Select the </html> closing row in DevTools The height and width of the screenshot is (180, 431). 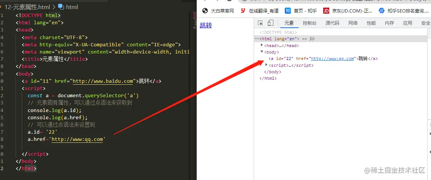(268, 78)
